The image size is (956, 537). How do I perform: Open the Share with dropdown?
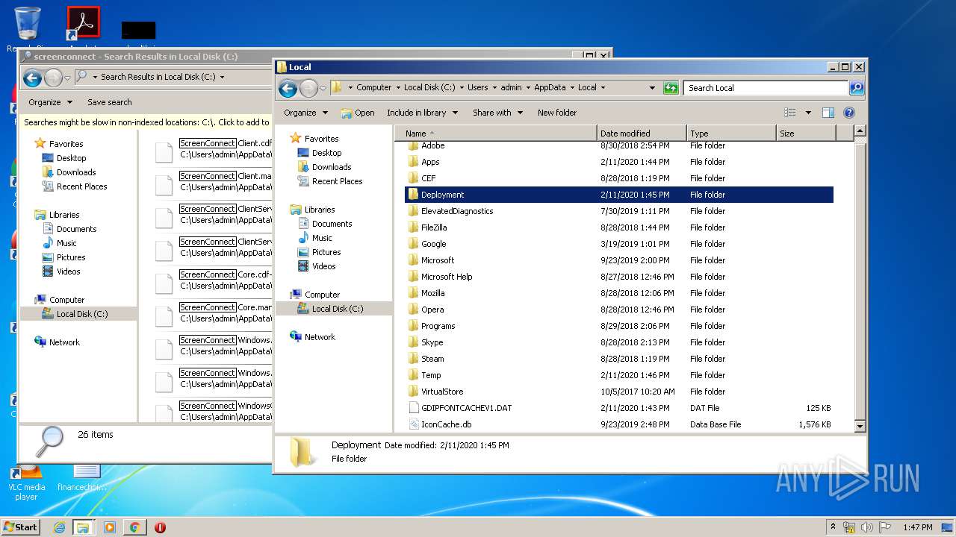497,113
